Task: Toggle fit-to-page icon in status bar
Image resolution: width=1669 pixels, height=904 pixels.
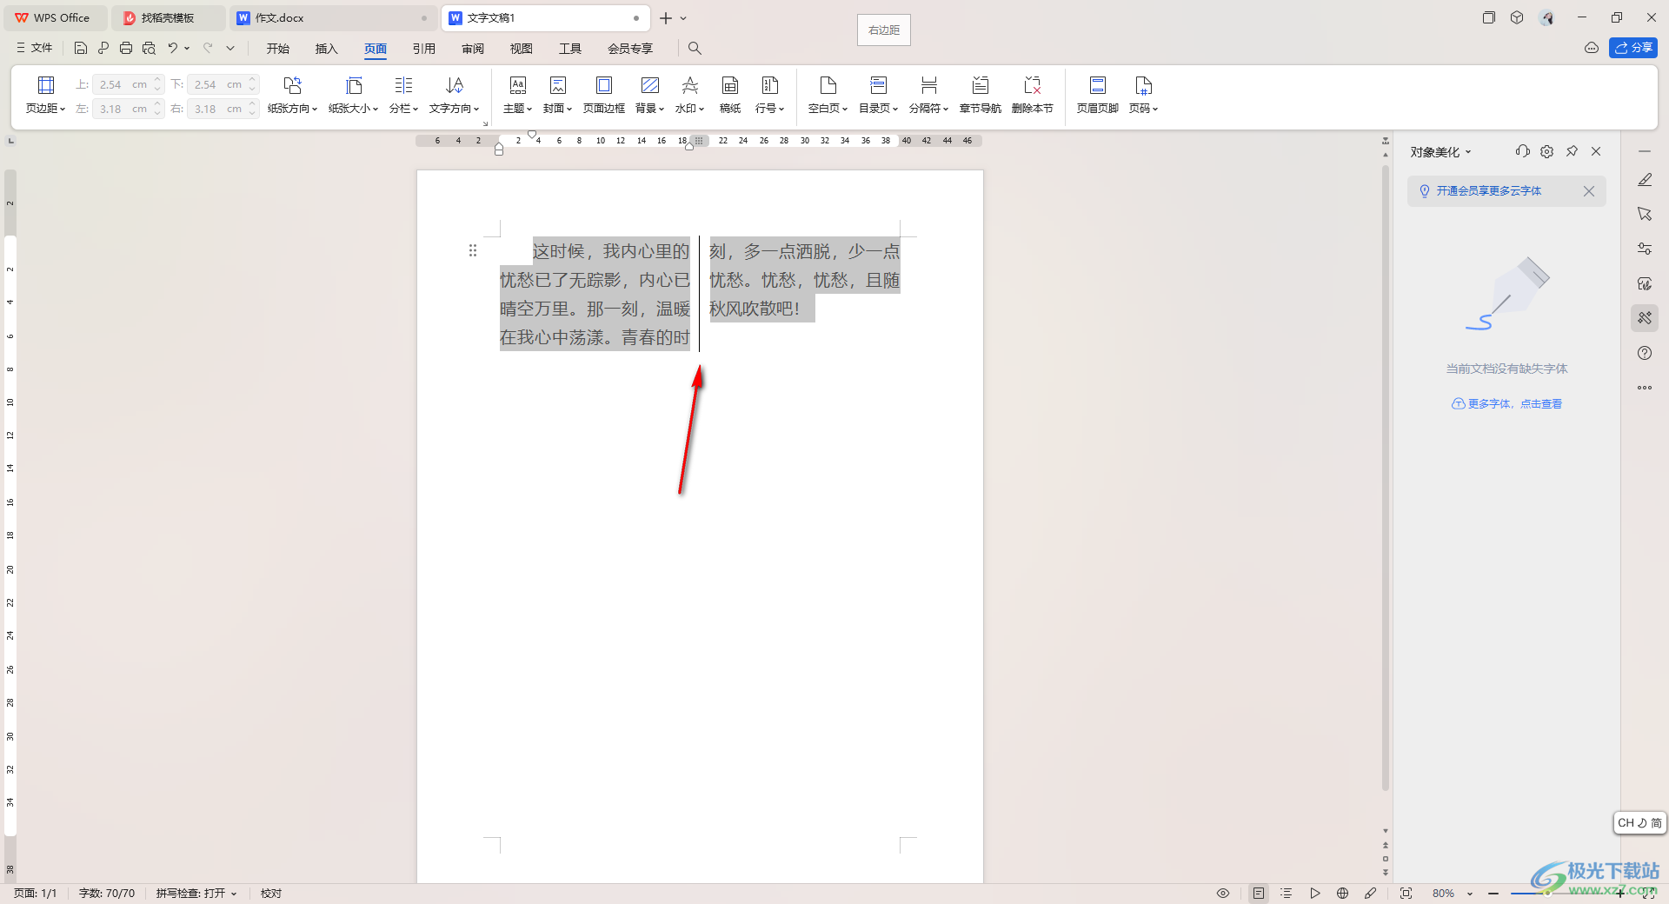Action: pyautogui.click(x=1406, y=893)
